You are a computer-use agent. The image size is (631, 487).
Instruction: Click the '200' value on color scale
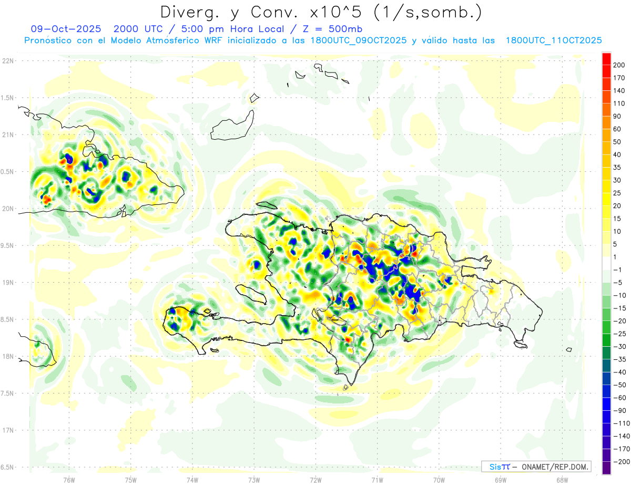618,65
